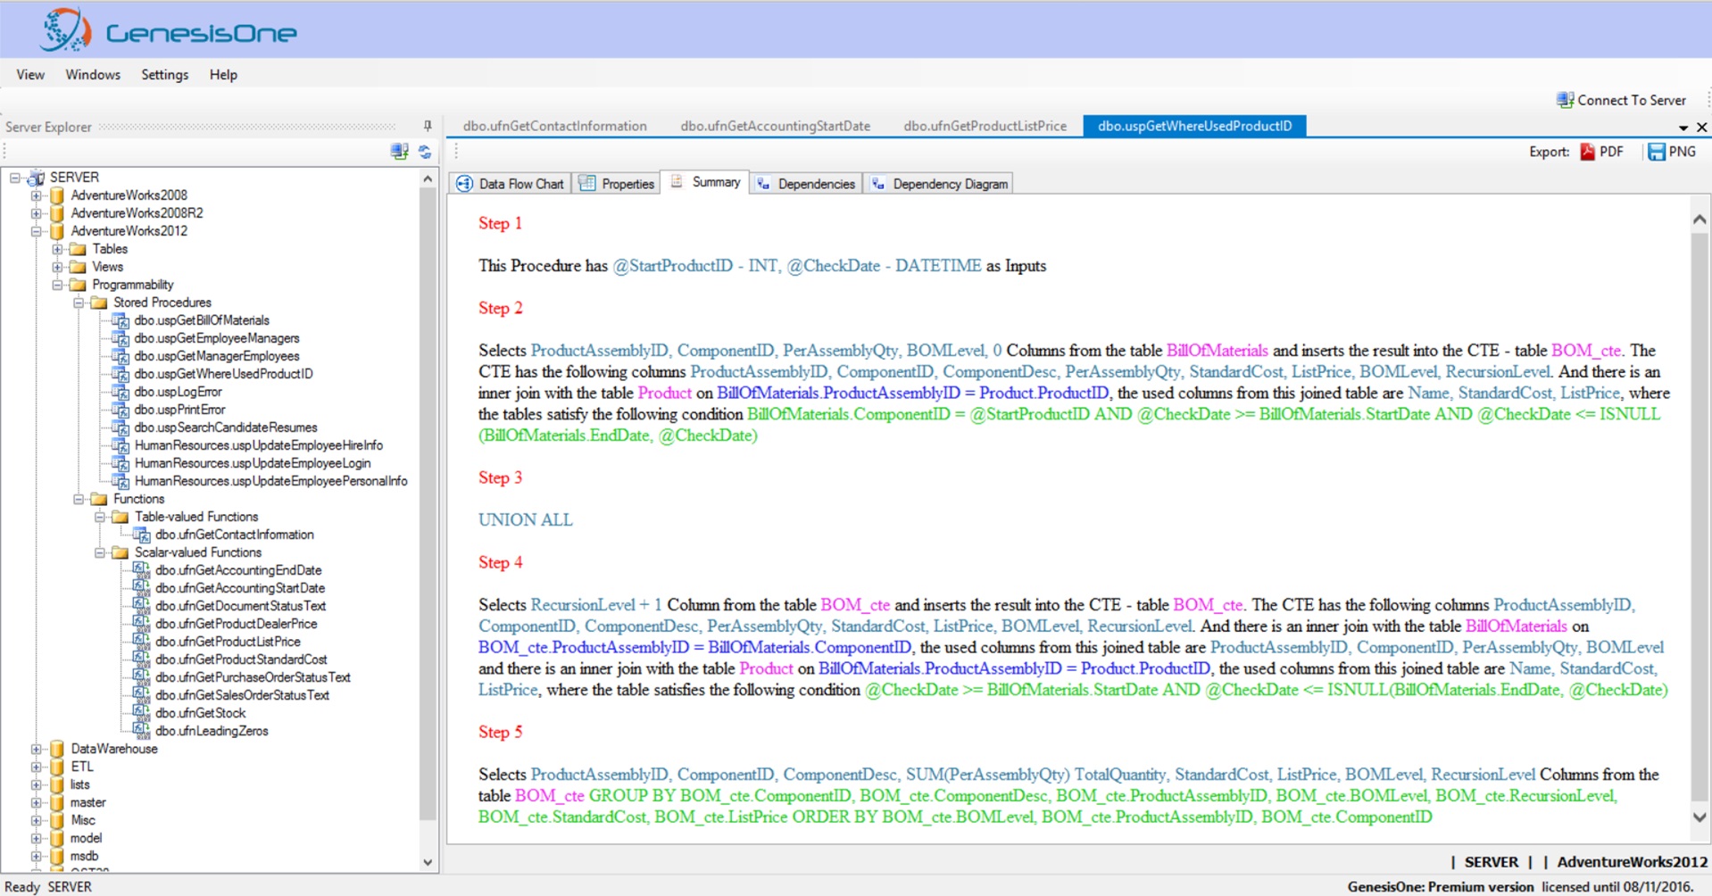Viewport: 1712px width, 896px height.
Task: Click up arrow of Summary scrollbar
Action: click(1700, 219)
